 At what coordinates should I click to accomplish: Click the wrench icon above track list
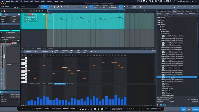point(22,11)
